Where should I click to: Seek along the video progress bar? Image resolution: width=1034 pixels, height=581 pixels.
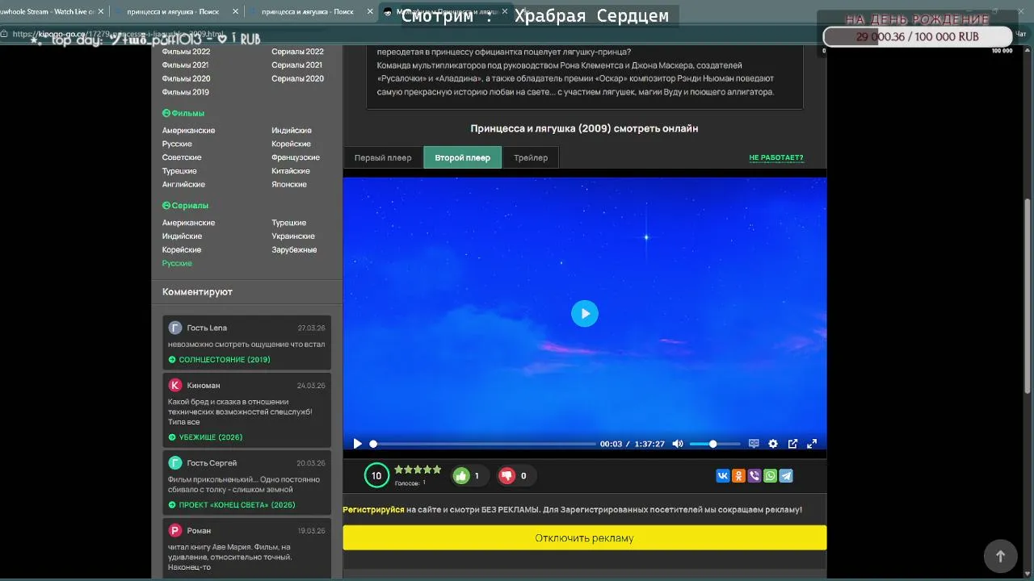pyautogui.click(x=483, y=444)
